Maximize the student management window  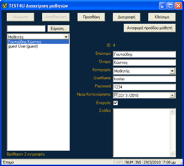point(170,6)
